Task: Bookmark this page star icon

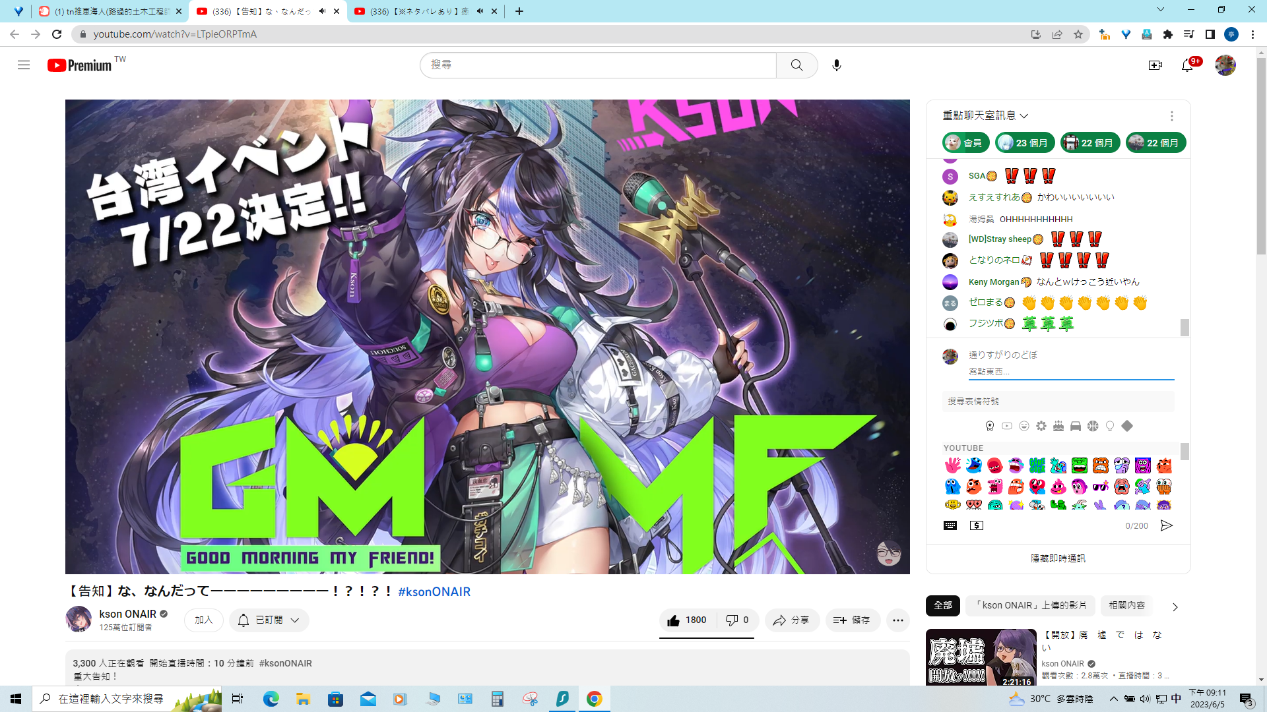Action: click(1078, 34)
